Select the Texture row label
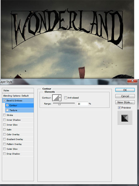The image size is (139, 186). click(x=13, y=110)
